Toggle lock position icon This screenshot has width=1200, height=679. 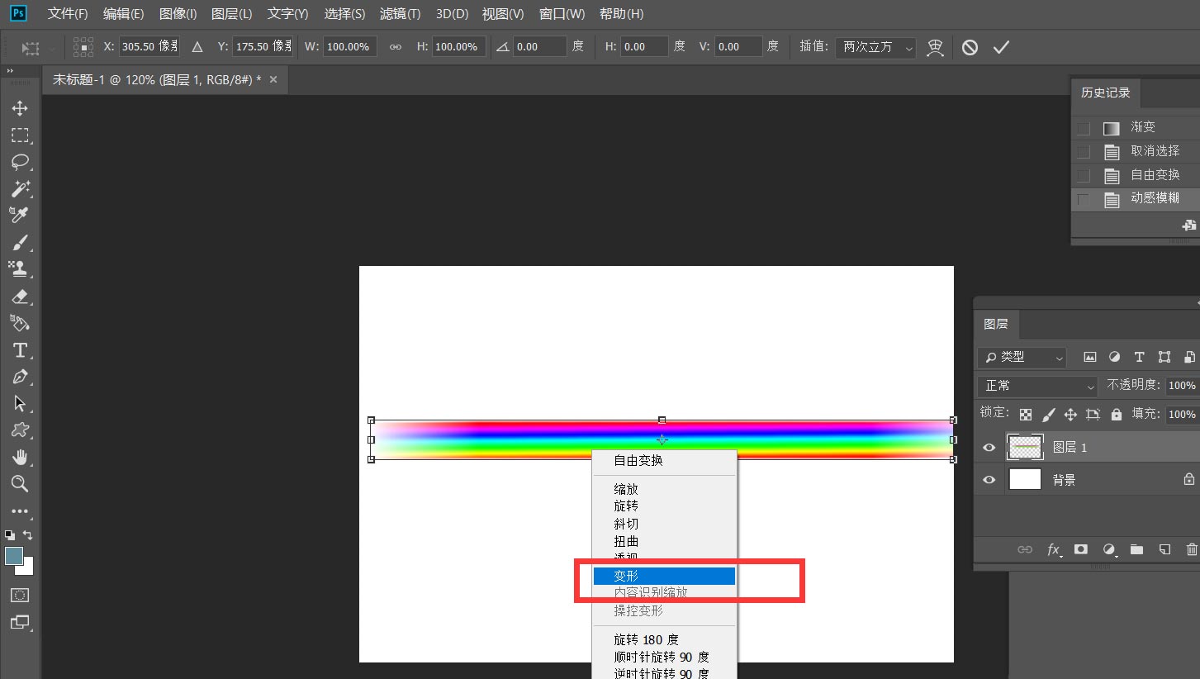[x=1070, y=415]
